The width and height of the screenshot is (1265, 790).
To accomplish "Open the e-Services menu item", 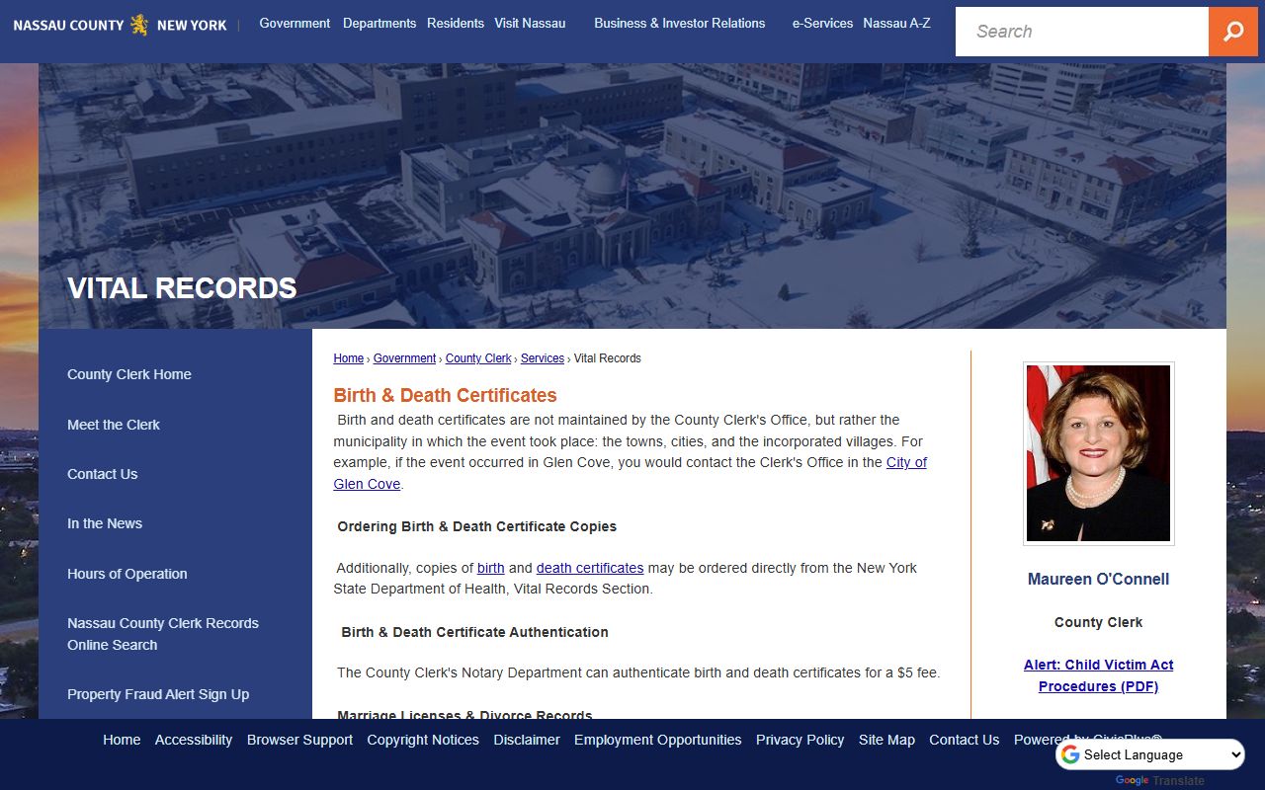I will tap(822, 23).
